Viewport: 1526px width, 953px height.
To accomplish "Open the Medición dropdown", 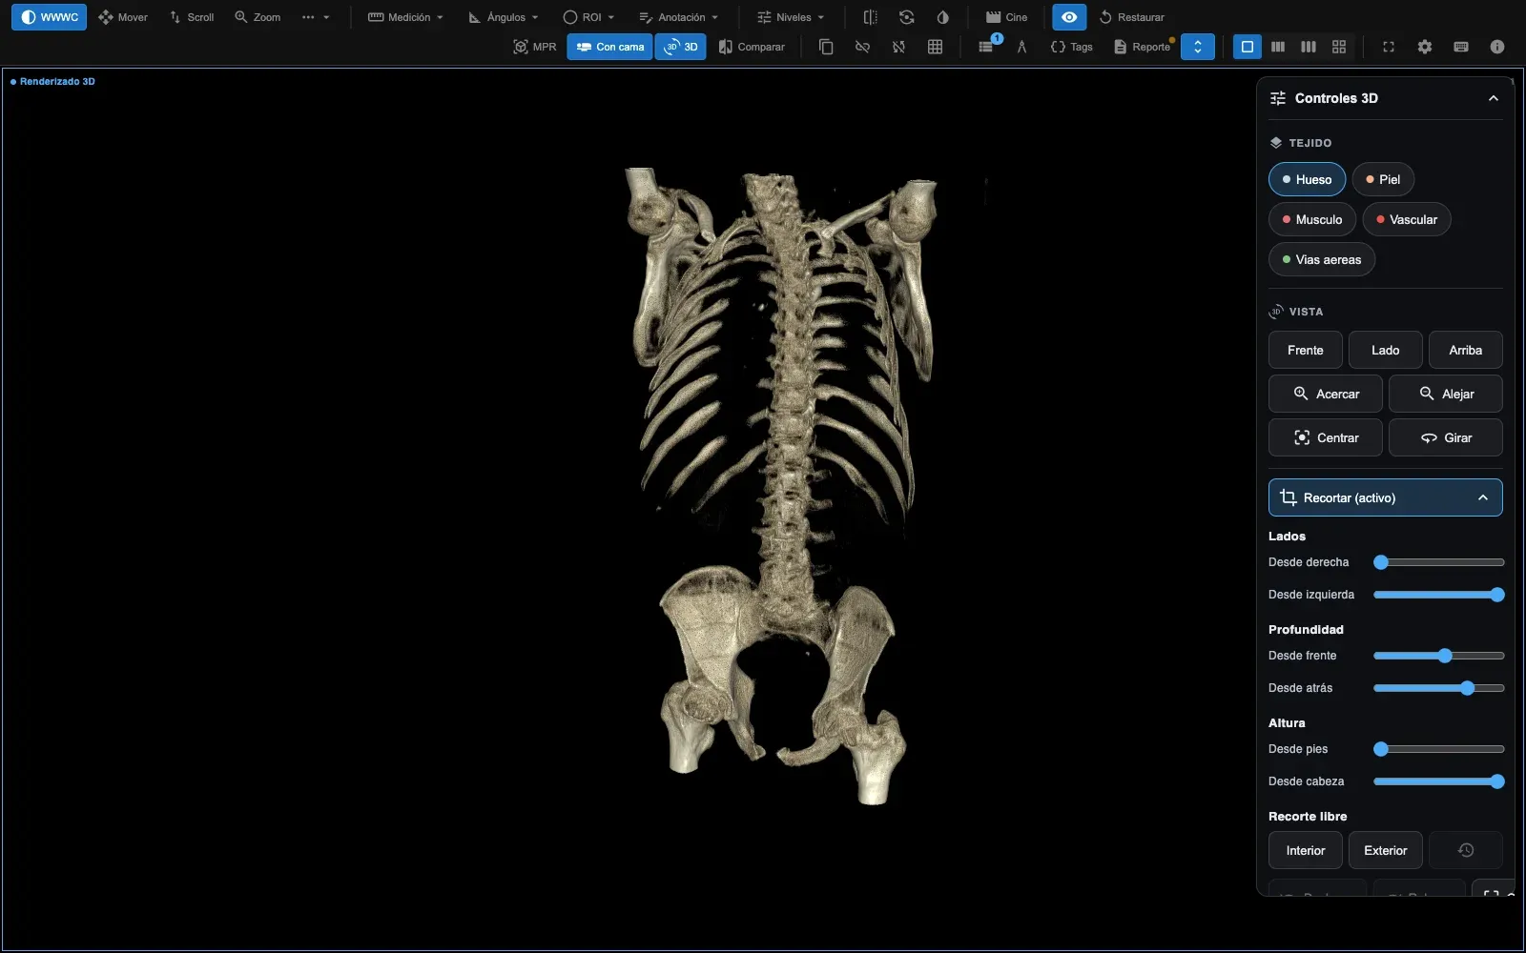I will [x=405, y=17].
